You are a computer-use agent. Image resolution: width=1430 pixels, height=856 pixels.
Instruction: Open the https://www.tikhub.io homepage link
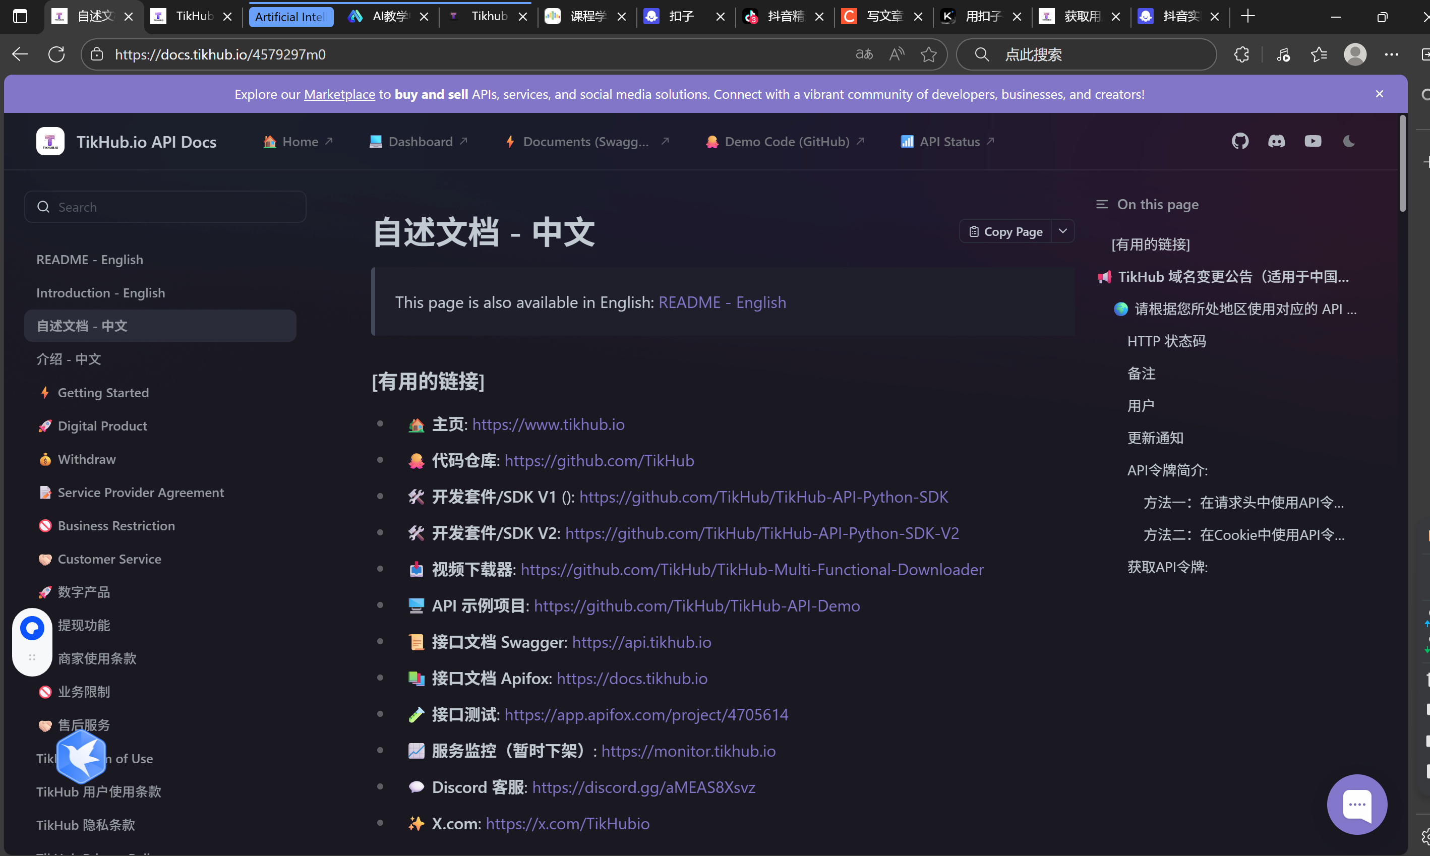point(548,424)
